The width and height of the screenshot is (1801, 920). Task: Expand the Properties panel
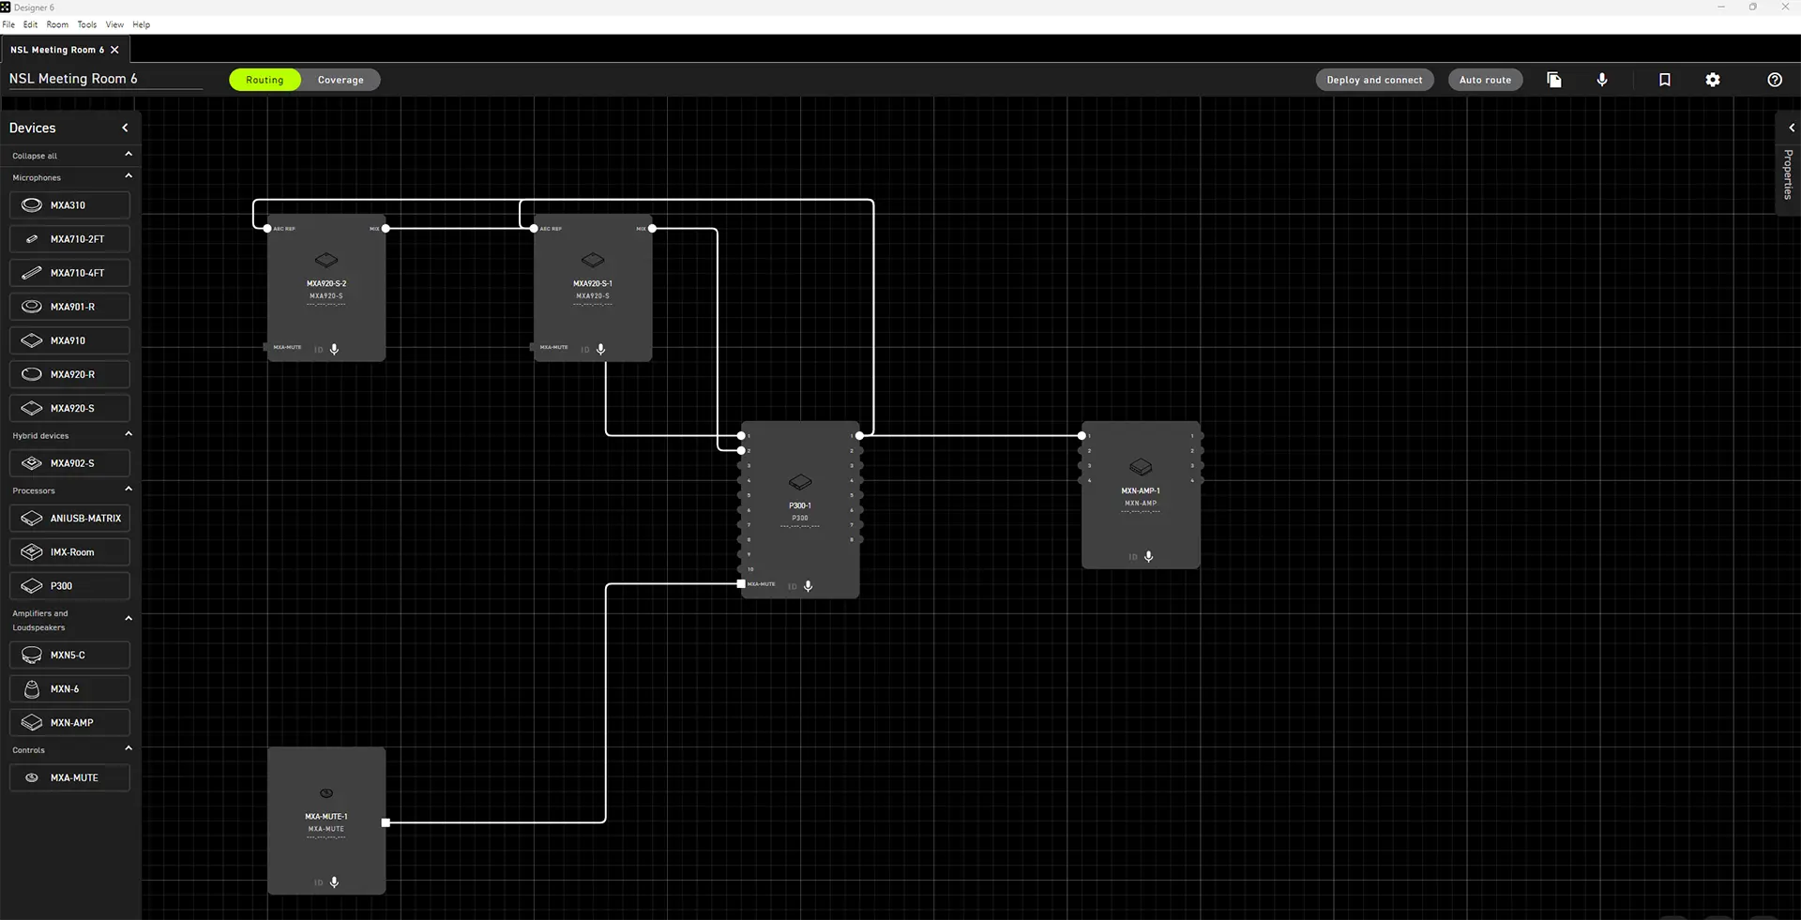(x=1791, y=128)
